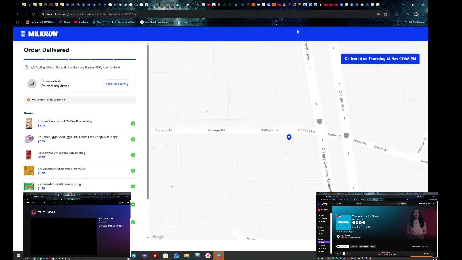462x260 pixels.
Task: Click the Better Eggs product image
Action: [29, 139]
